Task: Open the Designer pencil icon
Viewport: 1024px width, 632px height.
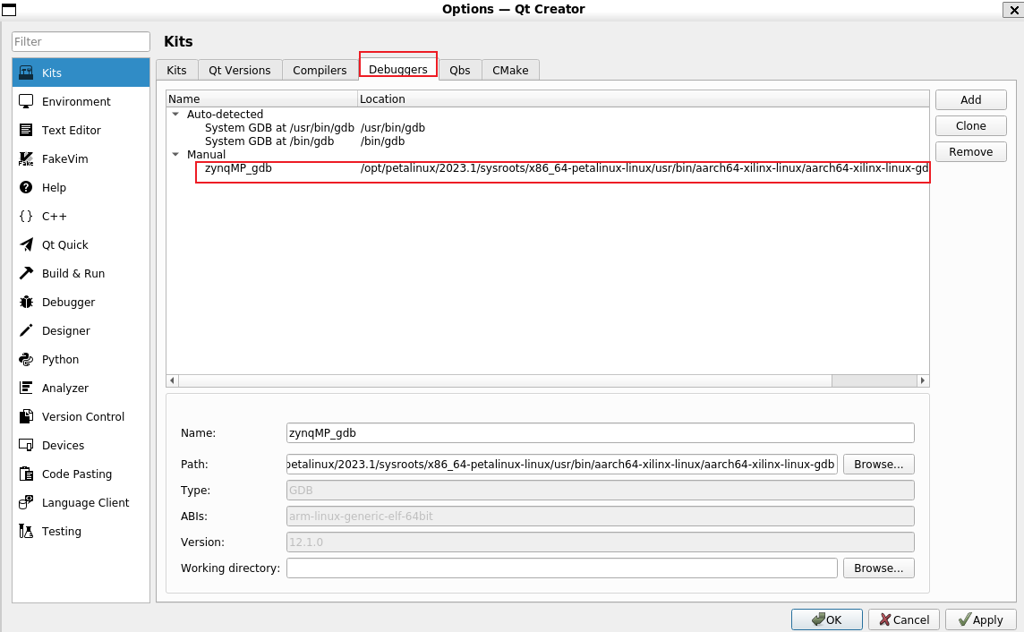Action: (x=26, y=330)
